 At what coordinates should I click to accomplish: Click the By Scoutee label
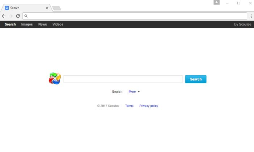tap(242, 24)
